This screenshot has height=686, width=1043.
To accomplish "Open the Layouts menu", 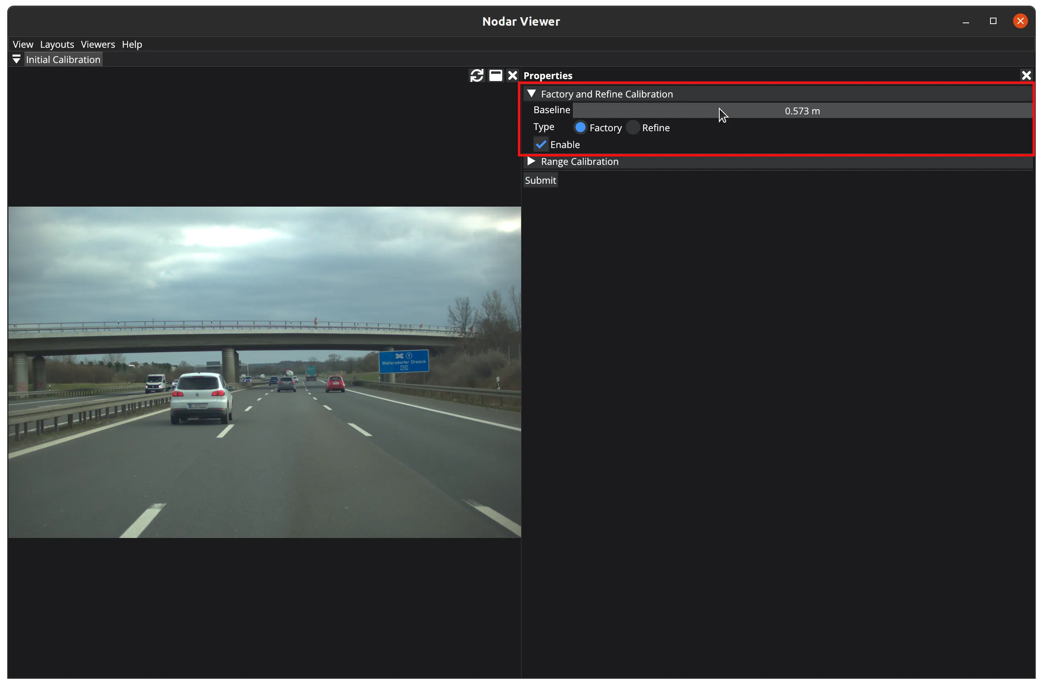I will click(57, 44).
